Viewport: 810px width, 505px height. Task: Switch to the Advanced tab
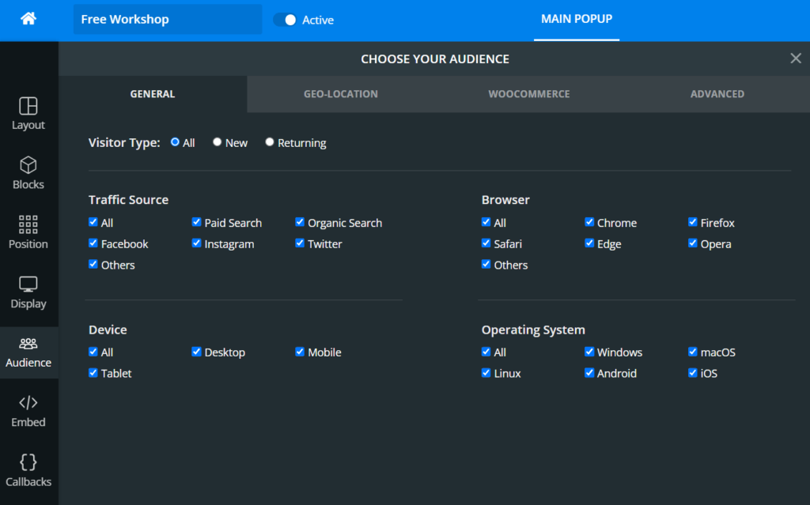pos(717,93)
